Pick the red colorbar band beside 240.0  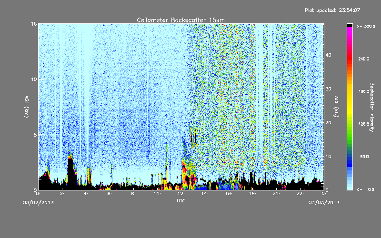(x=350, y=59)
